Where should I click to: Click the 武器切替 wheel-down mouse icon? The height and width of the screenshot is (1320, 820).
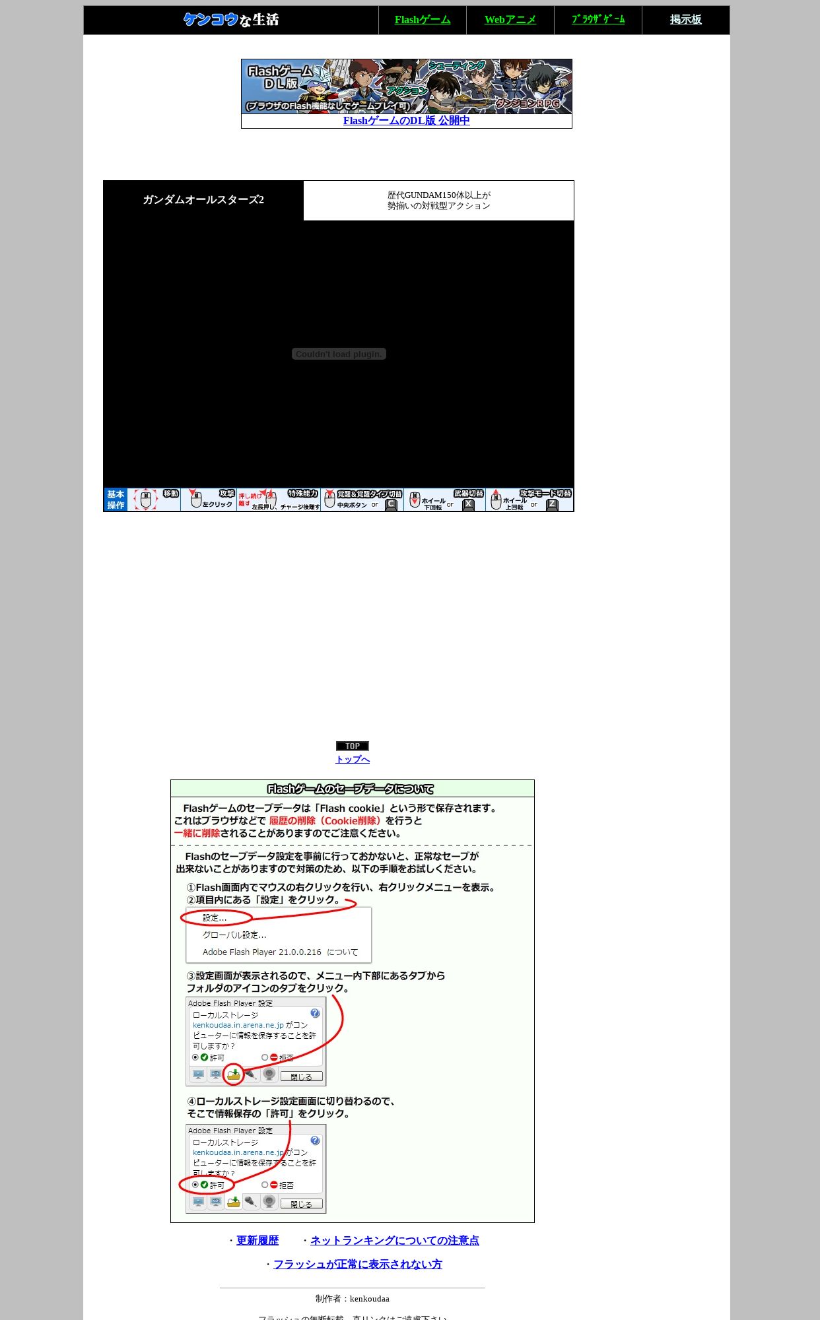[x=415, y=500]
